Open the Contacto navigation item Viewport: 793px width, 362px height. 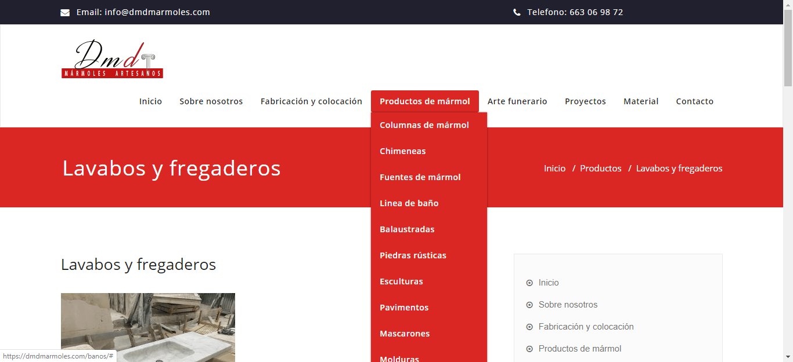coord(695,101)
